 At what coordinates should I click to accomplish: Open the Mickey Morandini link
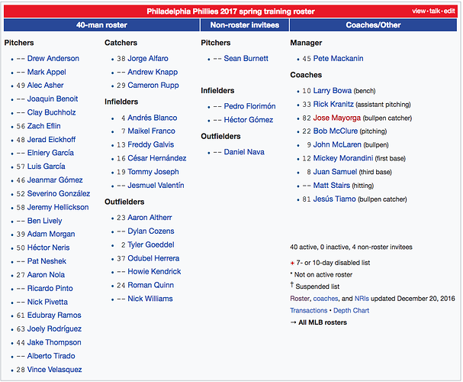point(343,158)
